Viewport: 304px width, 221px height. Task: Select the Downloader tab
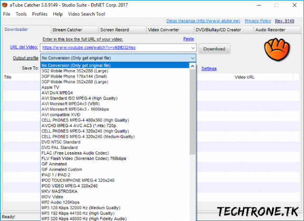coord(27,29)
